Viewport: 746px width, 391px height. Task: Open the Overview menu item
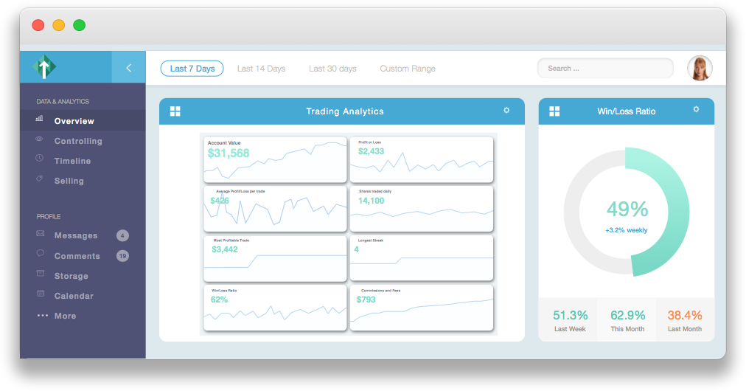(x=83, y=120)
